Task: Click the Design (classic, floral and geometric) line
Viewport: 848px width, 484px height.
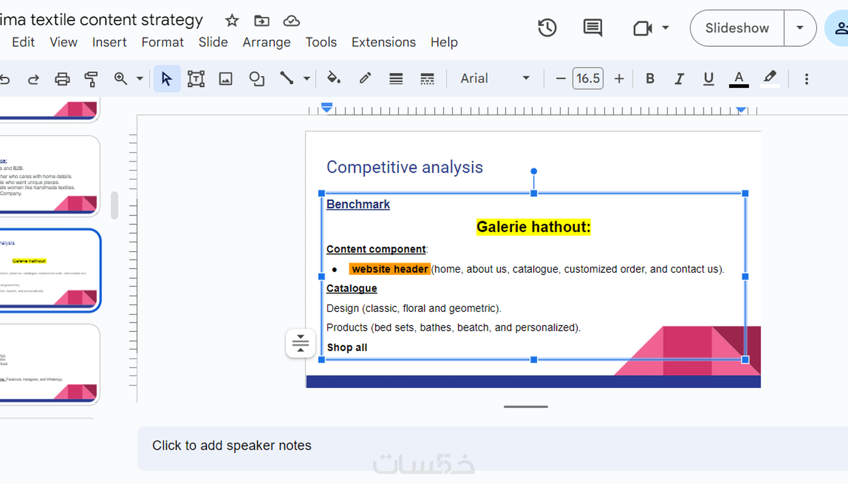Action: [414, 308]
